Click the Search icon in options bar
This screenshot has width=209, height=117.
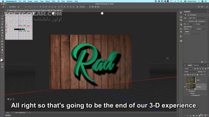199,7
